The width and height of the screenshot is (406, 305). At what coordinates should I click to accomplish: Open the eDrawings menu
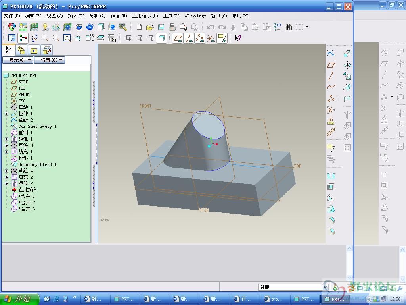coord(195,16)
